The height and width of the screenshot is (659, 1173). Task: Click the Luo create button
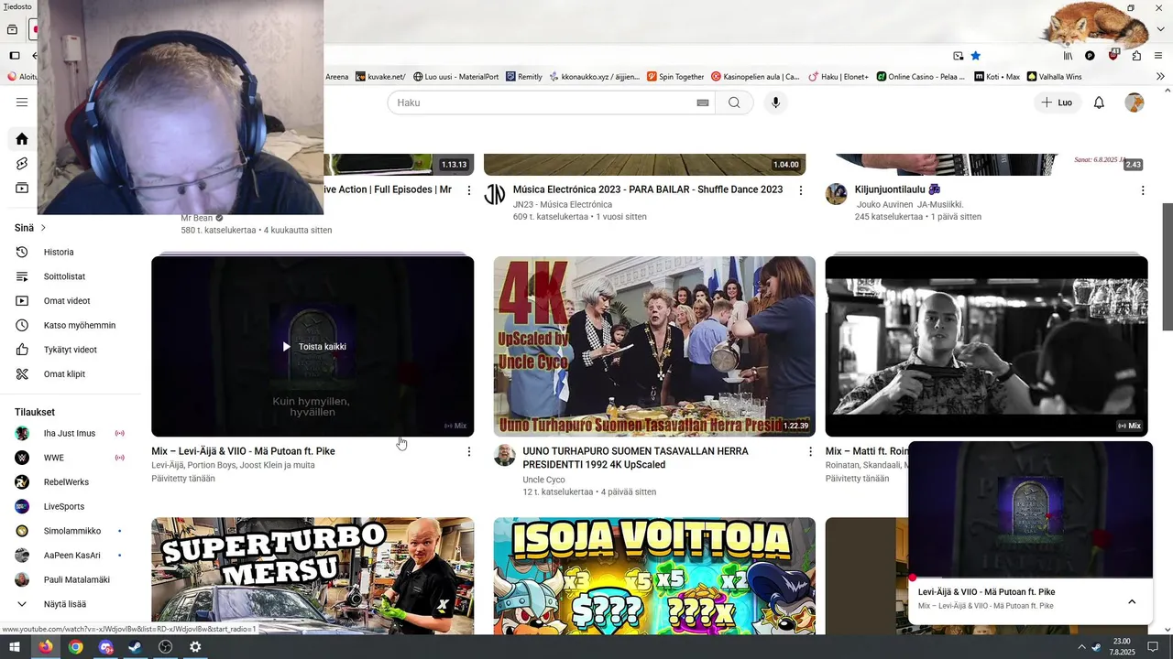tap(1057, 103)
